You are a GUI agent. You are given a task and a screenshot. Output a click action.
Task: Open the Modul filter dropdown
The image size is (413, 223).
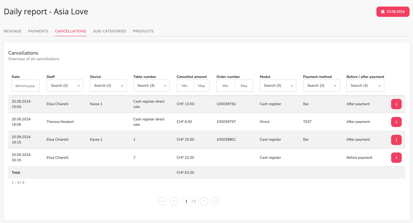pos(278,85)
